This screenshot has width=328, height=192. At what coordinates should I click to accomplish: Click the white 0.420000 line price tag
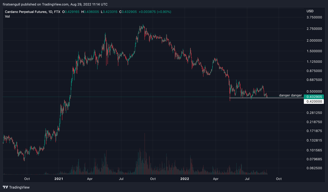coord(314,101)
